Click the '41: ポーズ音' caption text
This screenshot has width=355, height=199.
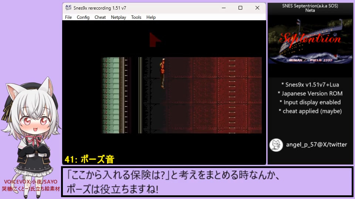tap(89, 159)
